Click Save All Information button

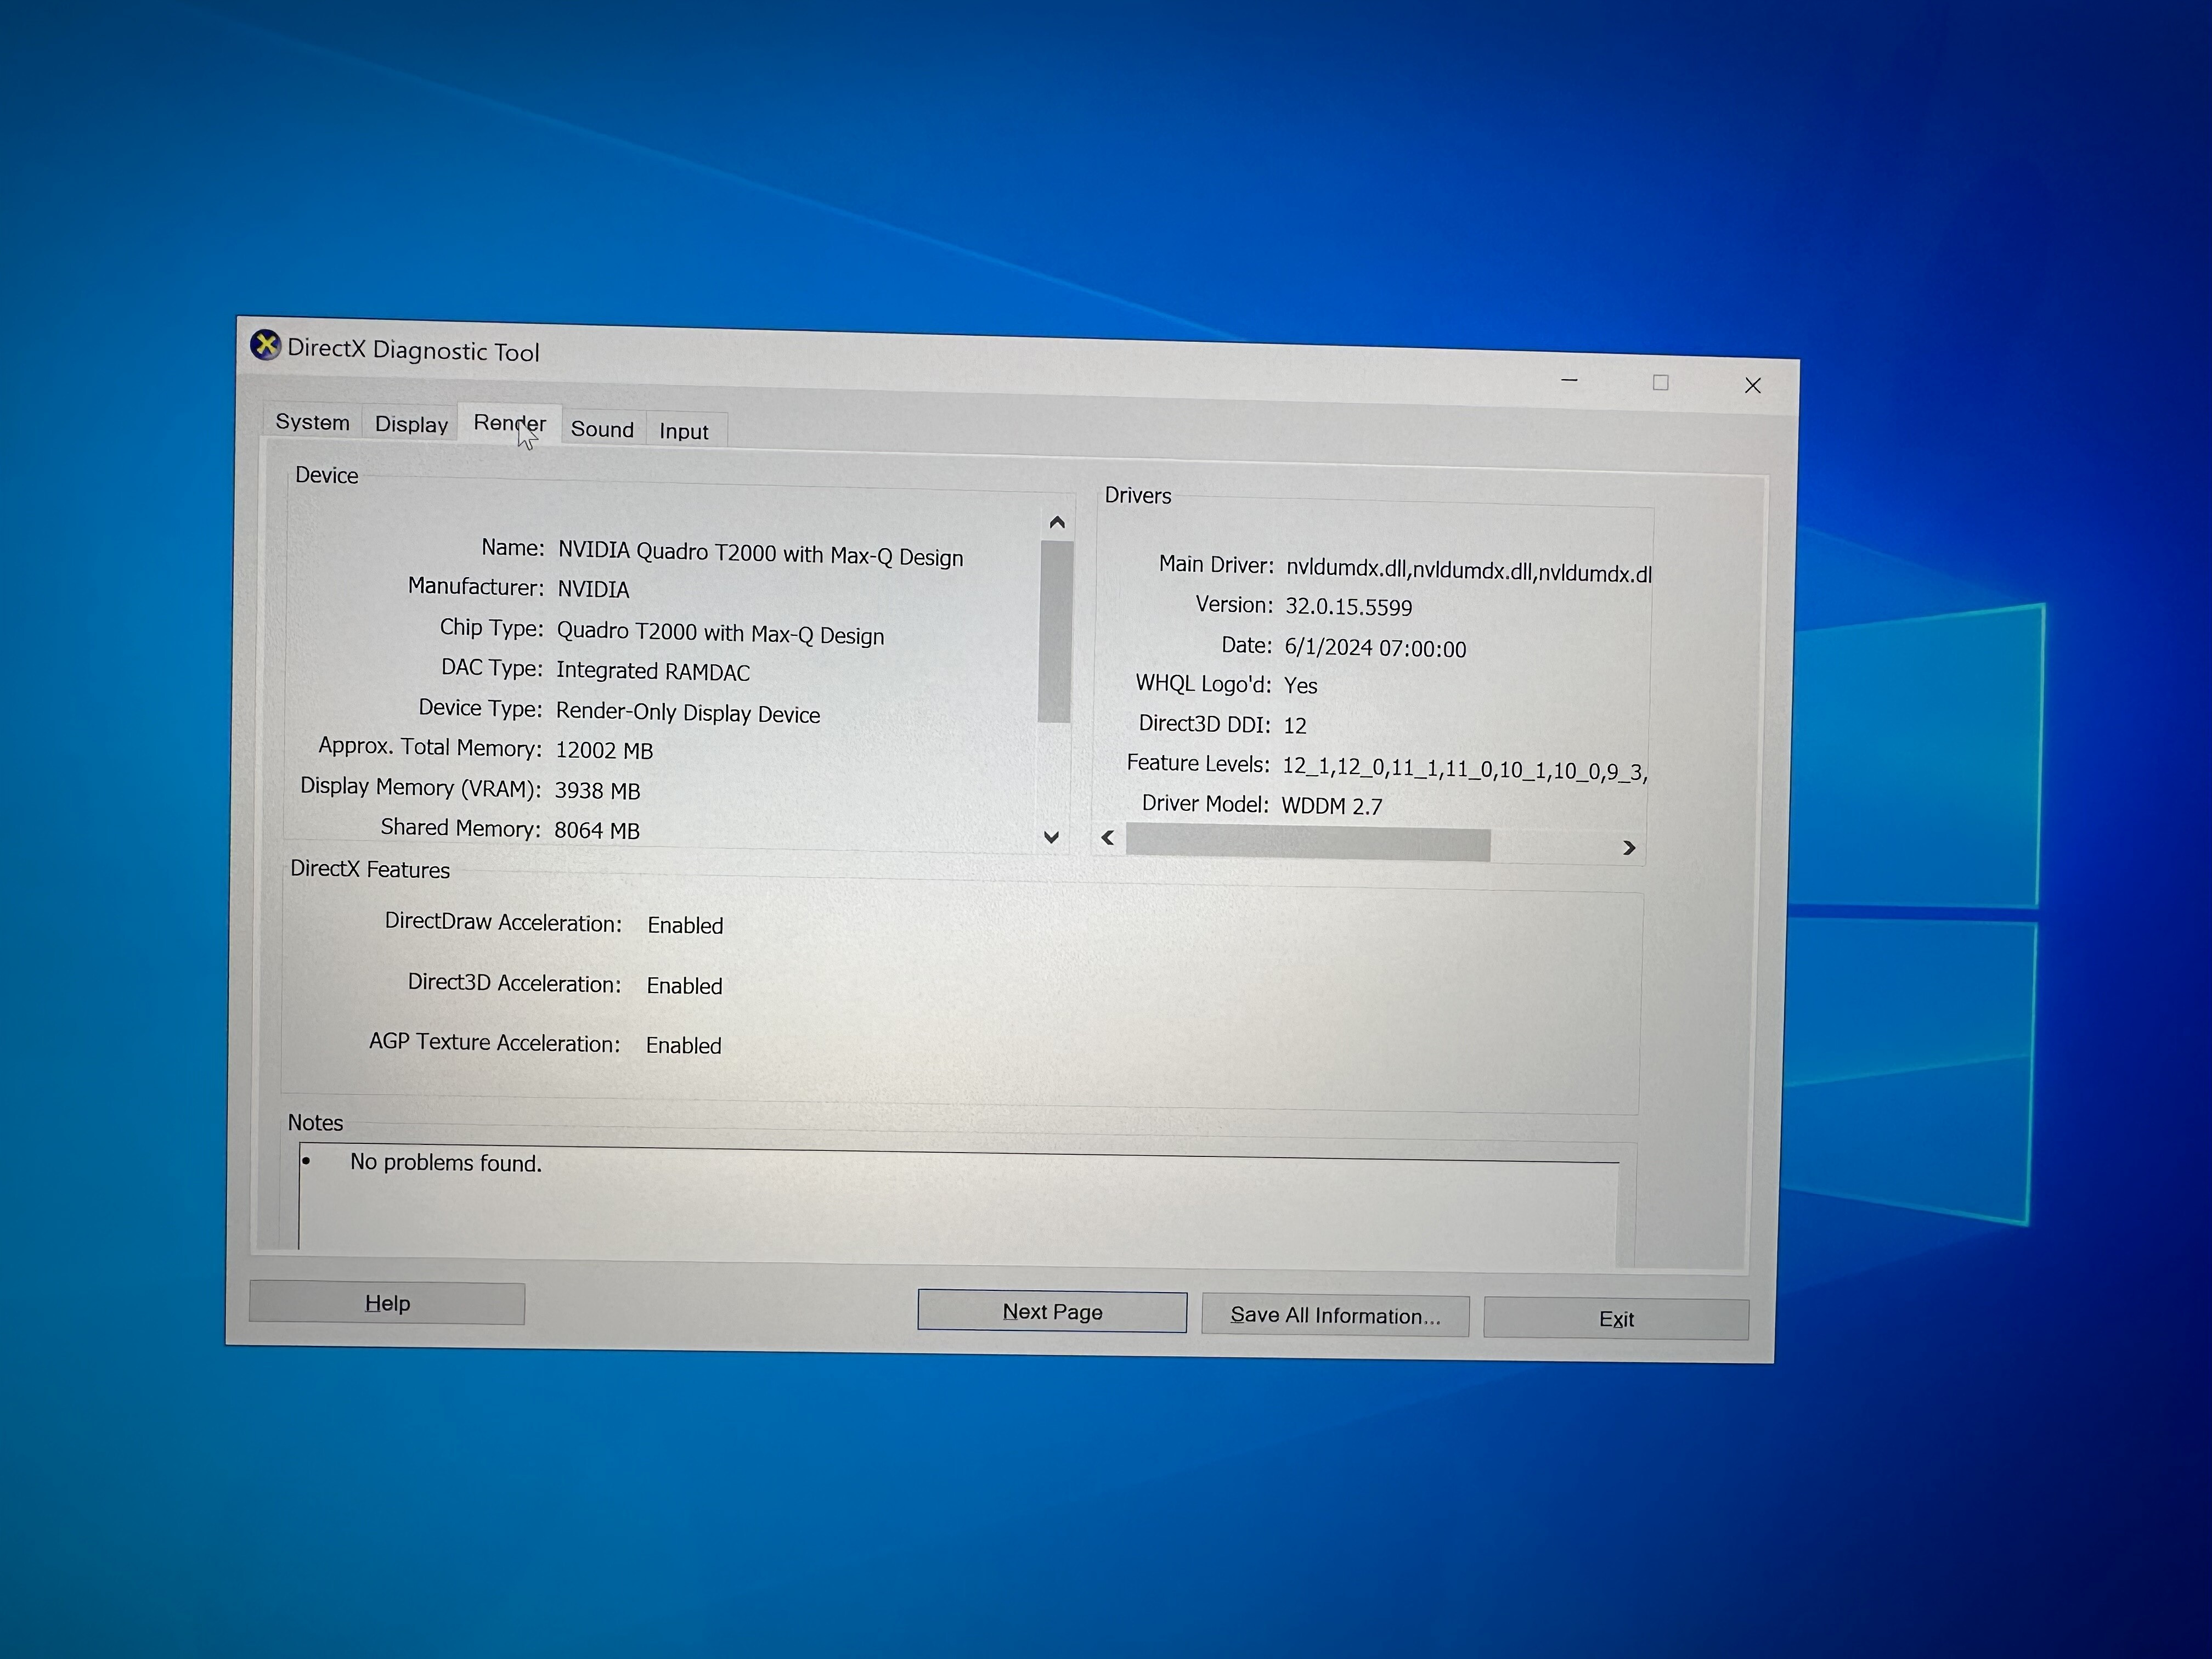(1335, 1315)
